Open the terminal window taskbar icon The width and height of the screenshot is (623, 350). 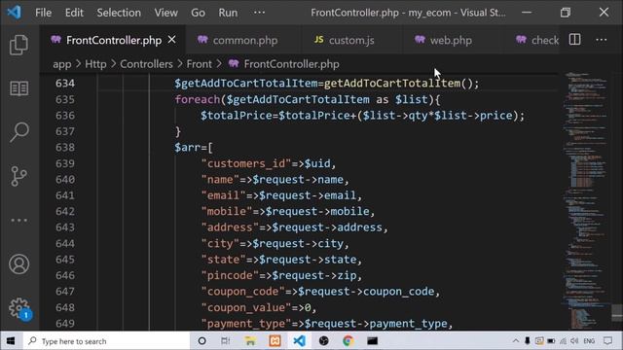coord(372,341)
